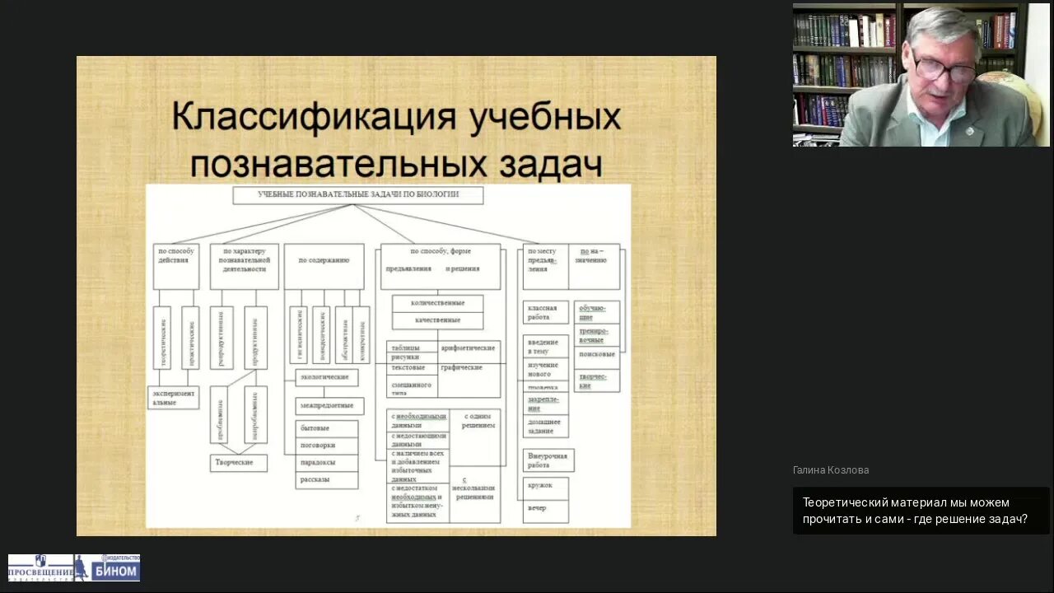Click the presenter webcam video thumbnail
This screenshot has width=1054, height=593.
pos(921,75)
